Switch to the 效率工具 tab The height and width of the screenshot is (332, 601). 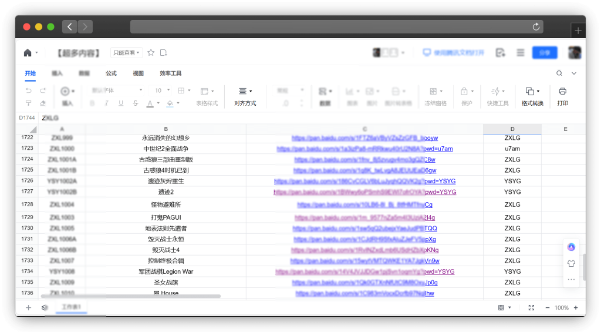(x=171, y=73)
